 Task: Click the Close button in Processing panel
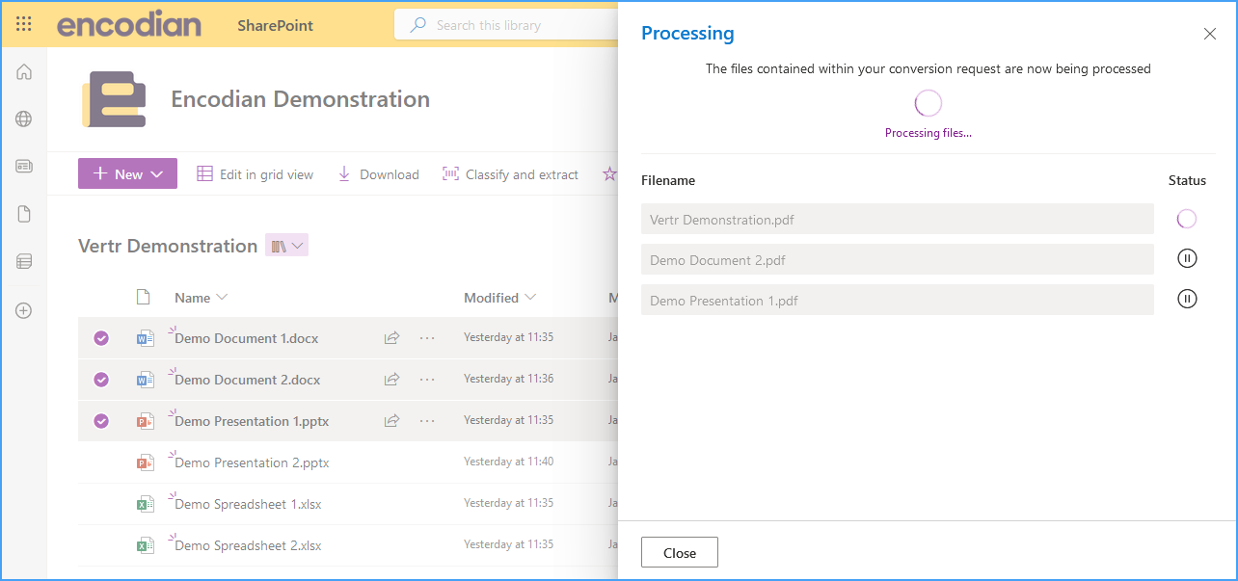(680, 552)
